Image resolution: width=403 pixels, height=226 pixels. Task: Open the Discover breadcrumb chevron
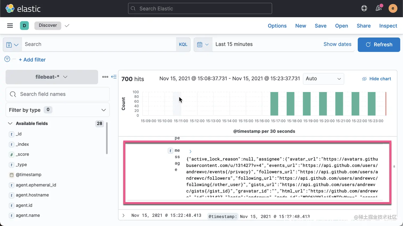click(67, 26)
